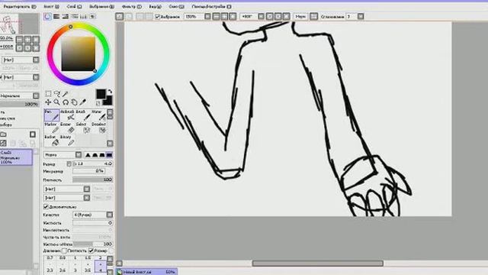Select the lasso selection tool
This screenshot has width=488, height=275.
coord(57,93)
